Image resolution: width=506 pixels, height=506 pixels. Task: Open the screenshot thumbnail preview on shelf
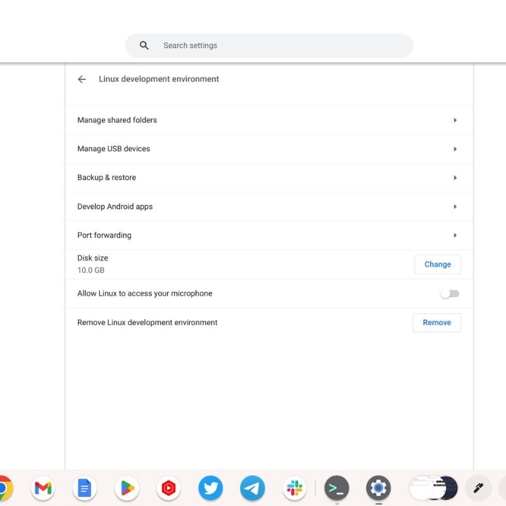click(x=433, y=488)
